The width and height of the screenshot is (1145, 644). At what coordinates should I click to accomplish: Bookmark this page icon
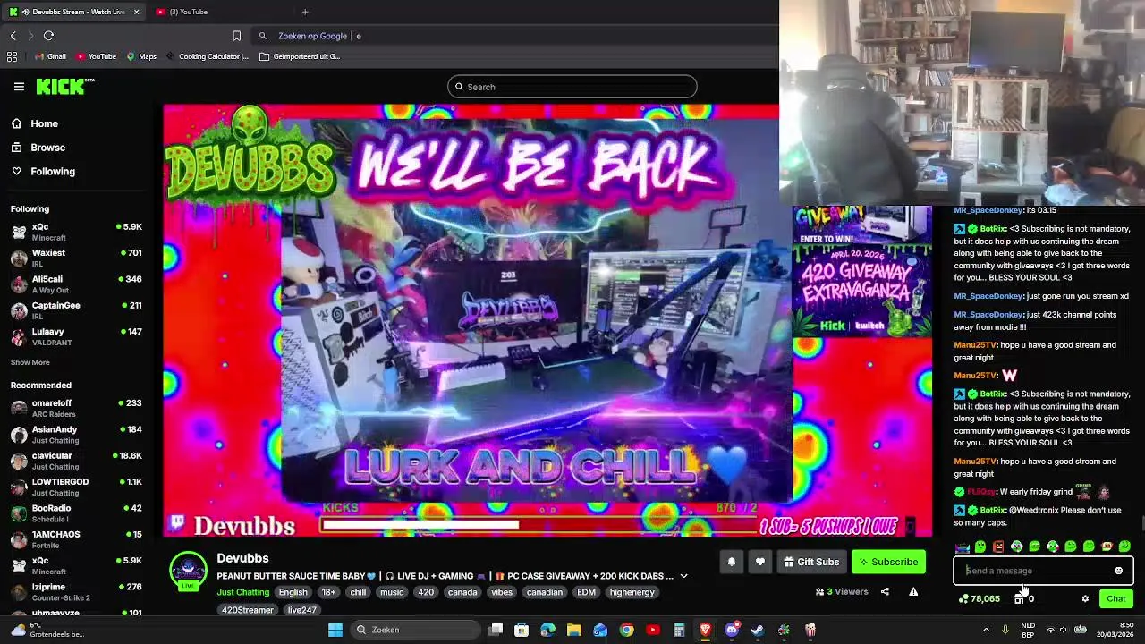click(236, 36)
